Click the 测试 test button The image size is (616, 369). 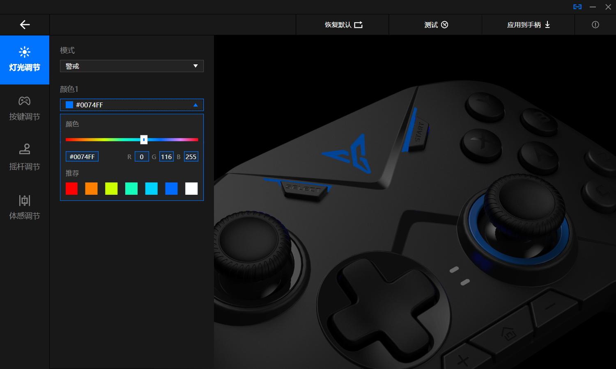435,25
